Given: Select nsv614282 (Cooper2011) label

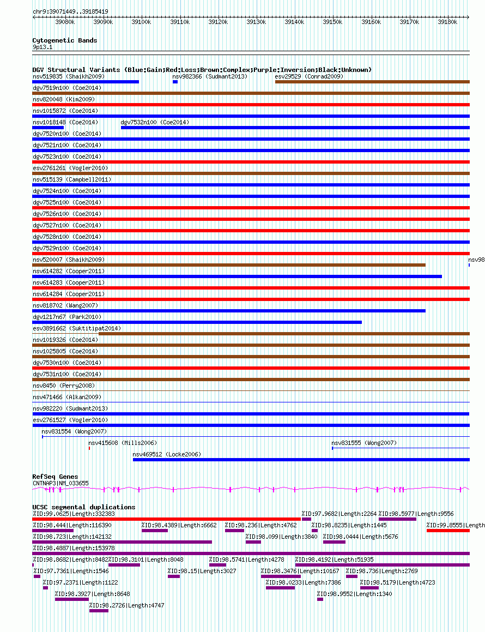Looking at the screenshot, I should tap(69, 271).
